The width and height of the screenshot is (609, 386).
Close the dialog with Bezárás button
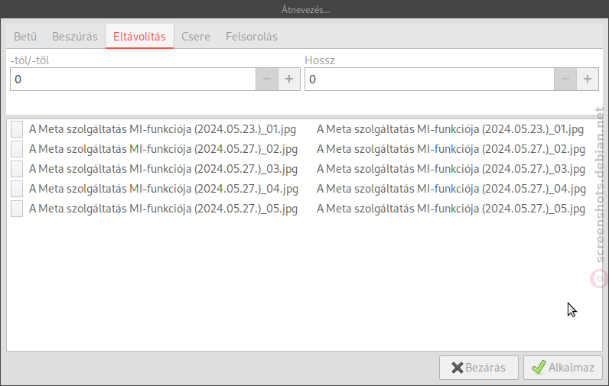[x=478, y=368]
